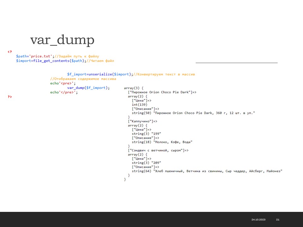Screen dimensions: 303x227
Task: Click the string(50) description line
Action: pos(193,113)
